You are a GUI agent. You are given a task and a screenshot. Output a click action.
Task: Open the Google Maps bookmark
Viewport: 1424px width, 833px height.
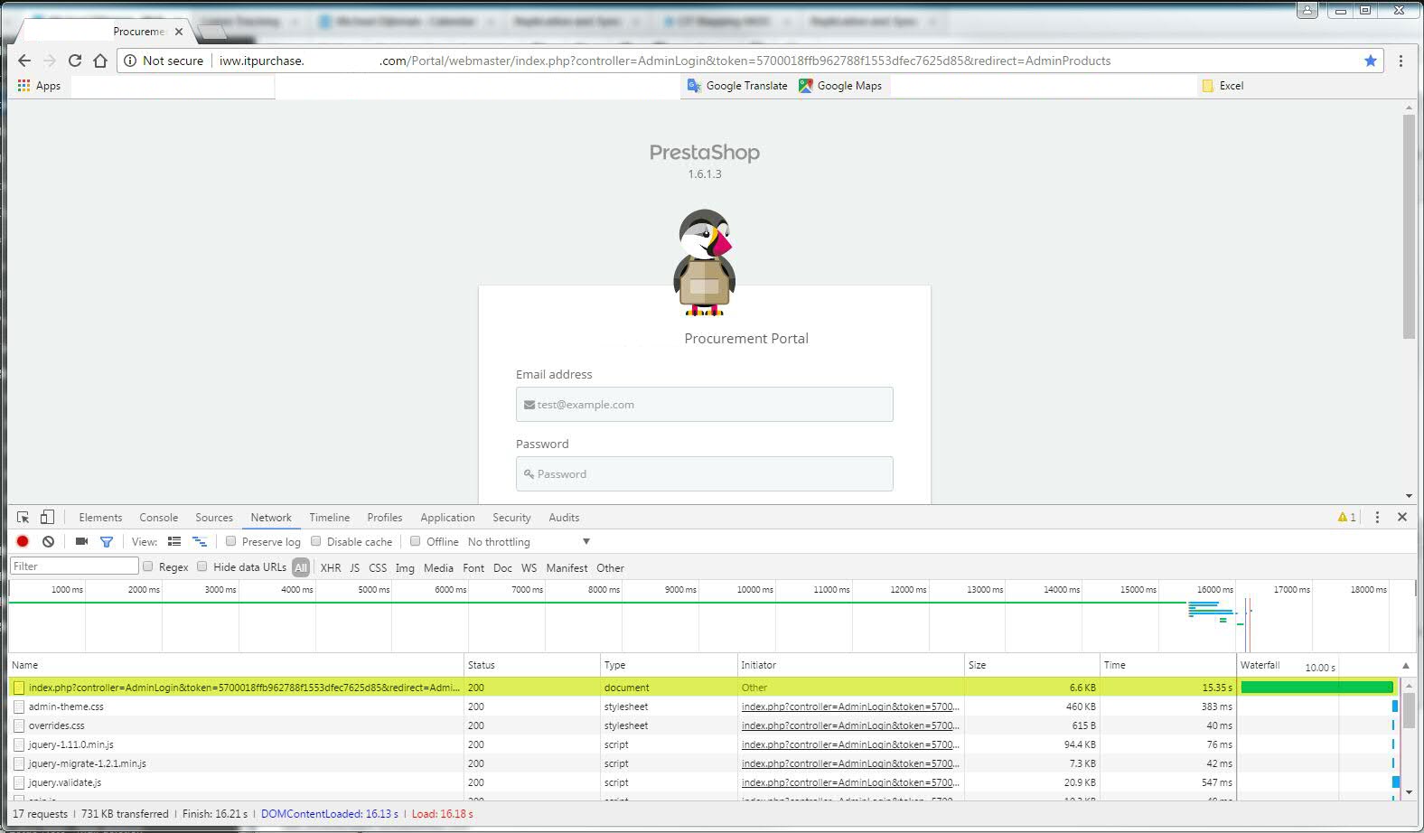(840, 86)
